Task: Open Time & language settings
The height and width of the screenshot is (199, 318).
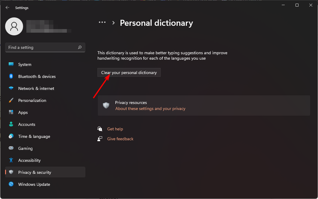Action: click(x=34, y=136)
